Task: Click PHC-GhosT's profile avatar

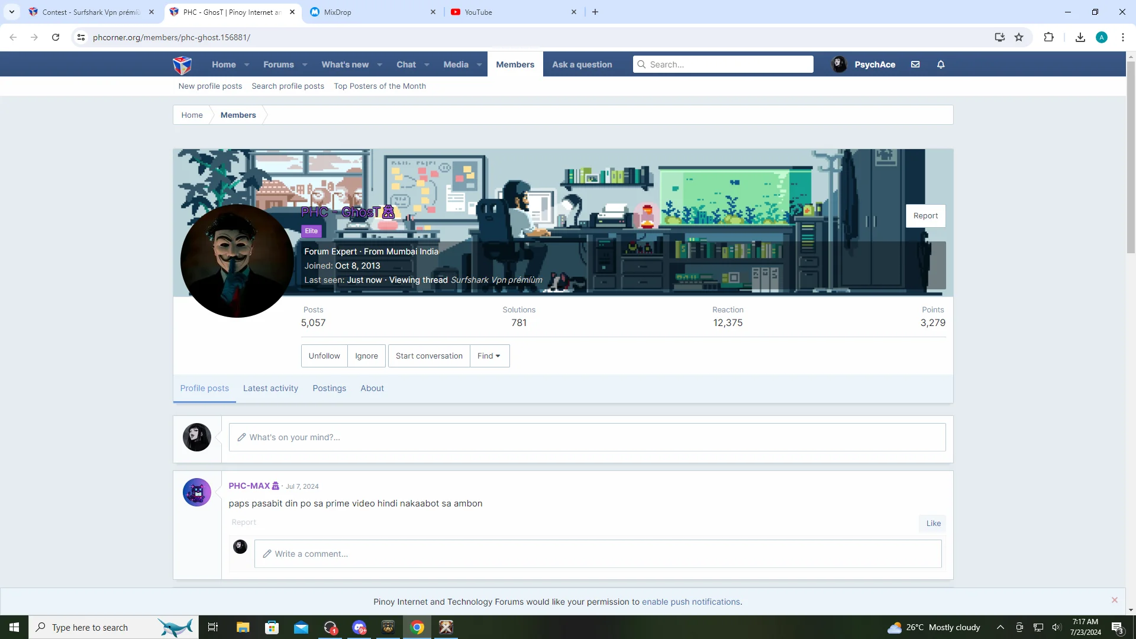Action: (x=237, y=261)
